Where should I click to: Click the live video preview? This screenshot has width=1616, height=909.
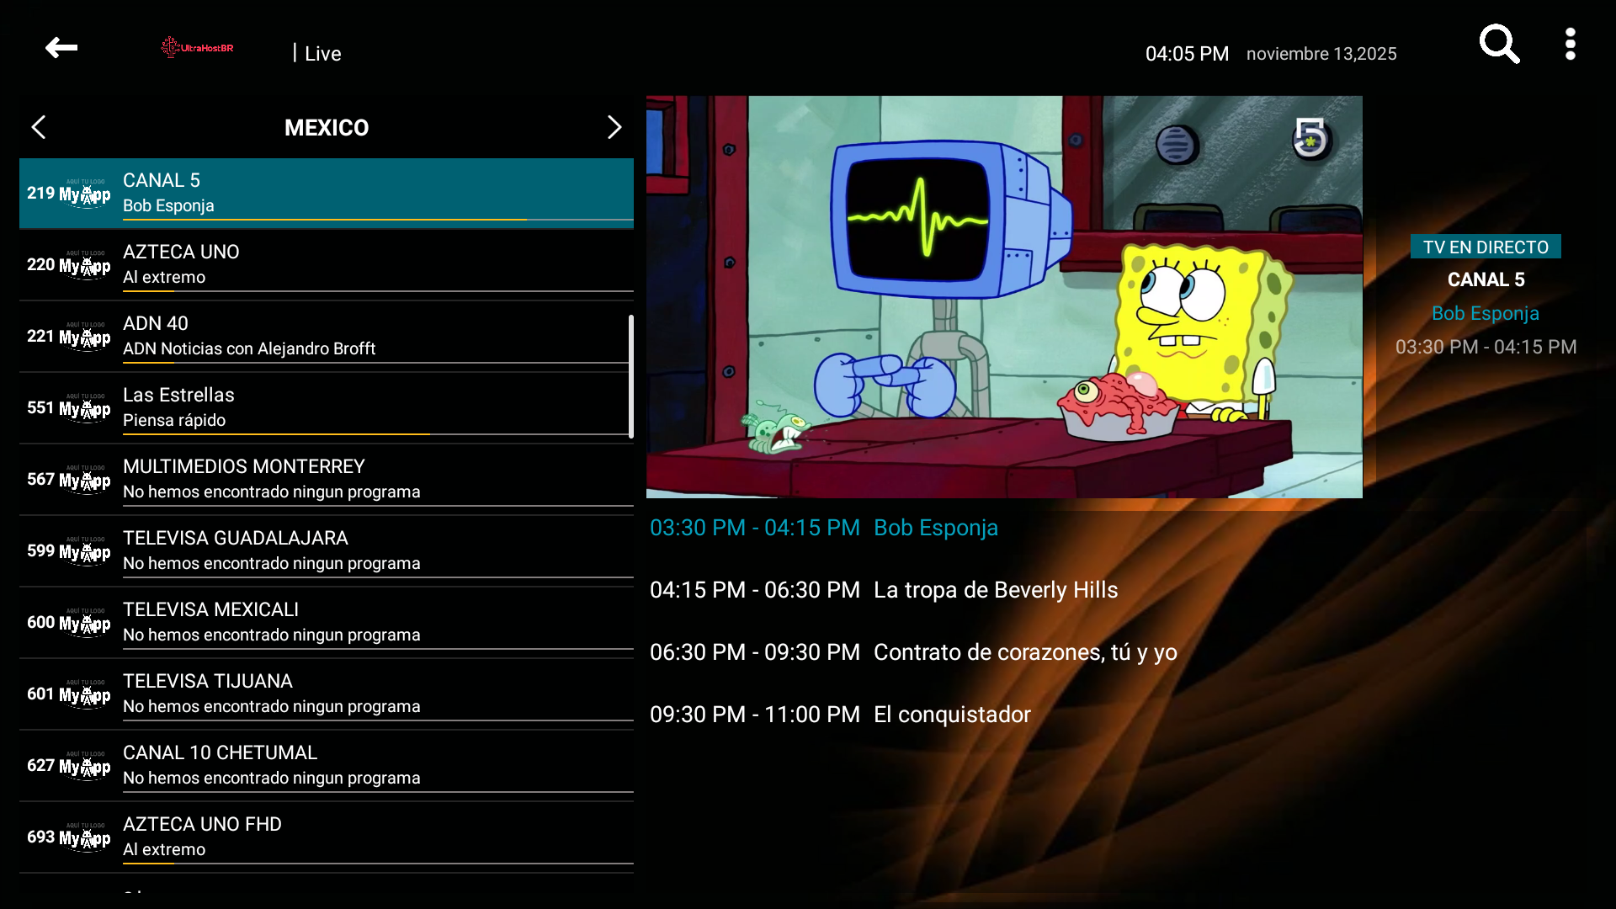point(1003,296)
